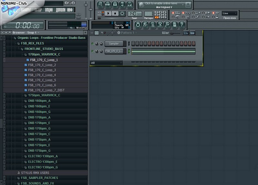258x185 pixels.
Task: Open the graph editor in step sequencer
Action: pos(186,33)
